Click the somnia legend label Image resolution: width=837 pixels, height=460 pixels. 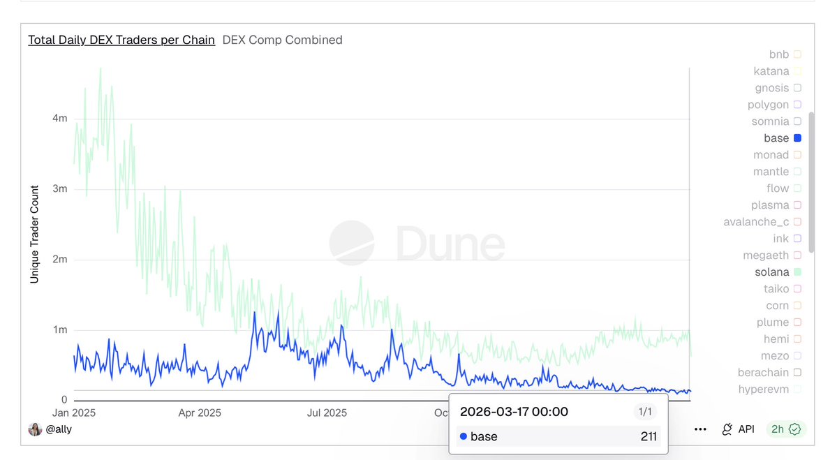point(770,121)
